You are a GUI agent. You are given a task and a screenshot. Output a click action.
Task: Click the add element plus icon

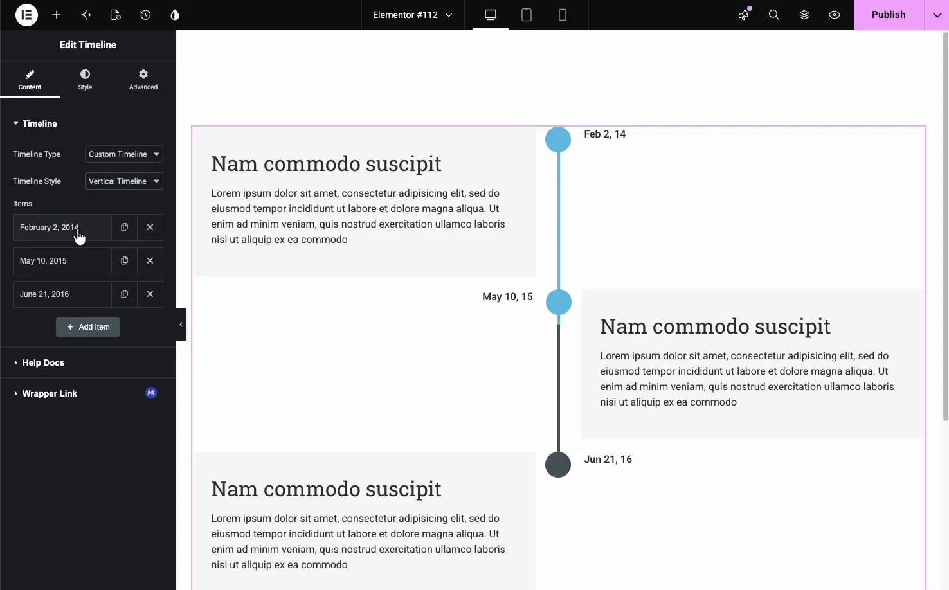[x=57, y=15]
